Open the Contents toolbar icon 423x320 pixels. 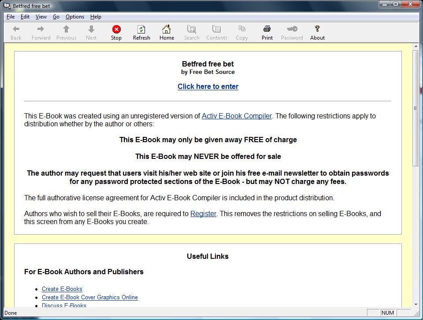(x=217, y=29)
